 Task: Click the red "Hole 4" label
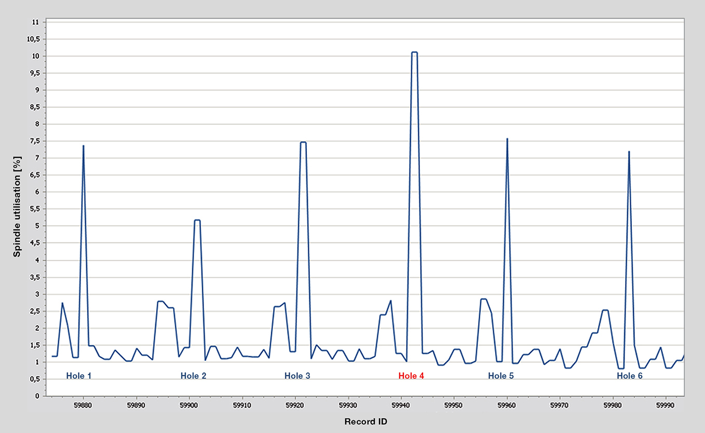pyautogui.click(x=411, y=375)
